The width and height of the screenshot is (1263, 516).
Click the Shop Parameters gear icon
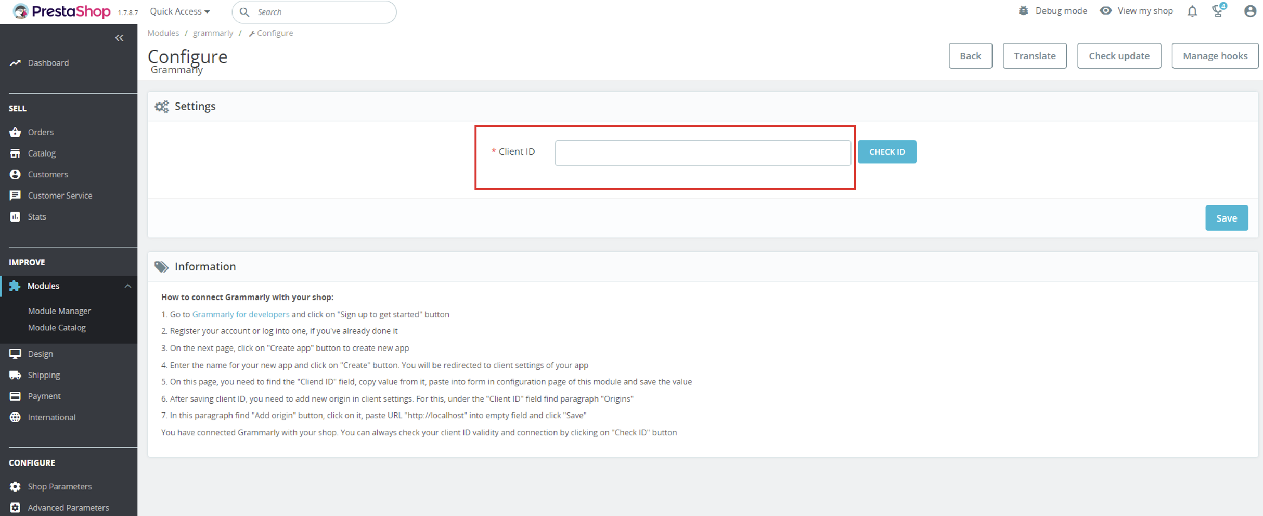pos(15,486)
